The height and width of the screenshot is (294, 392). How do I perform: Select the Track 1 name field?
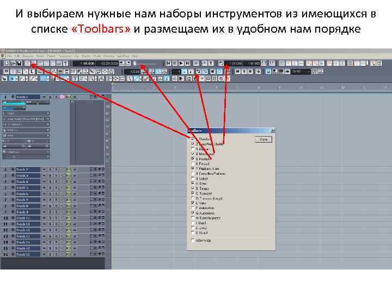(x=28, y=97)
